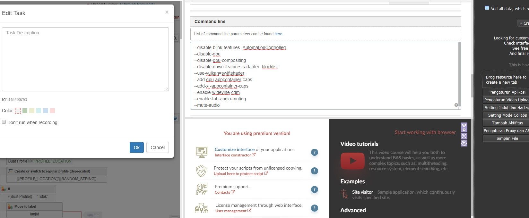529x218 pixels.
Task: Click the 'Advanced' heading in browser panel
Action: [353, 210]
